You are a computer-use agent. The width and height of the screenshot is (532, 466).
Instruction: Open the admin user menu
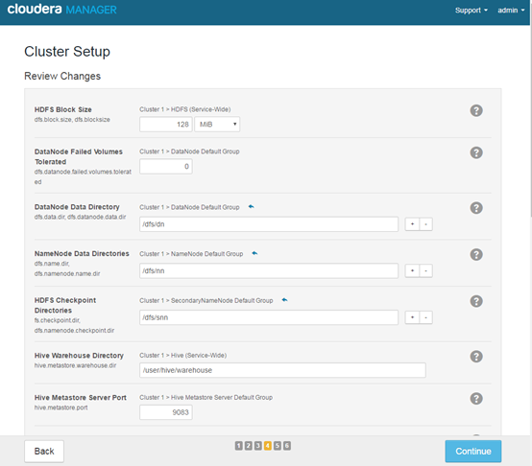pyautogui.click(x=511, y=11)
